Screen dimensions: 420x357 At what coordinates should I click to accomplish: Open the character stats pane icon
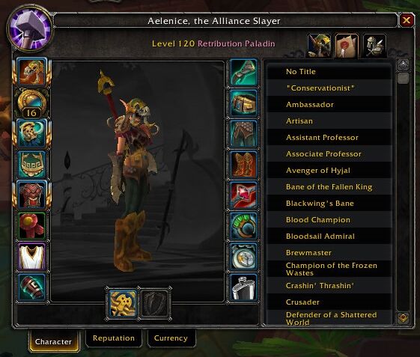pyautogui.click(x=319, y=46)
